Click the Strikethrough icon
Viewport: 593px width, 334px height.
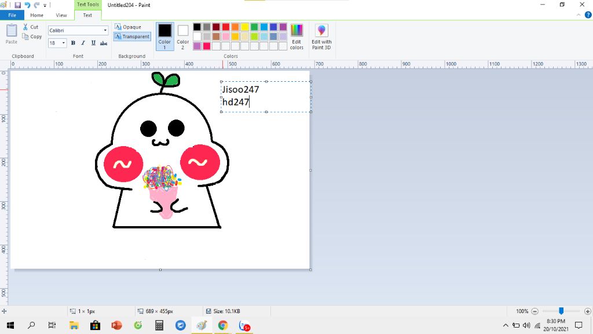coord(104,43)
